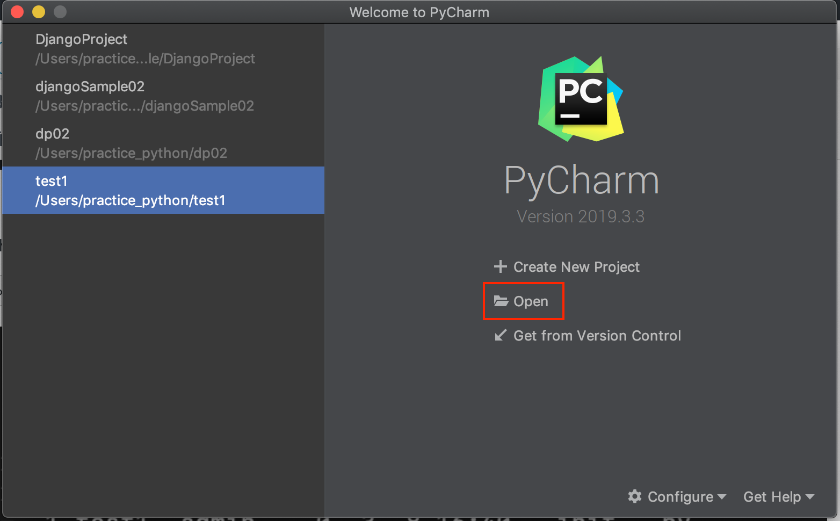Click the /Users/practic.../djangoSample02 path text

(x=144, y=106)
